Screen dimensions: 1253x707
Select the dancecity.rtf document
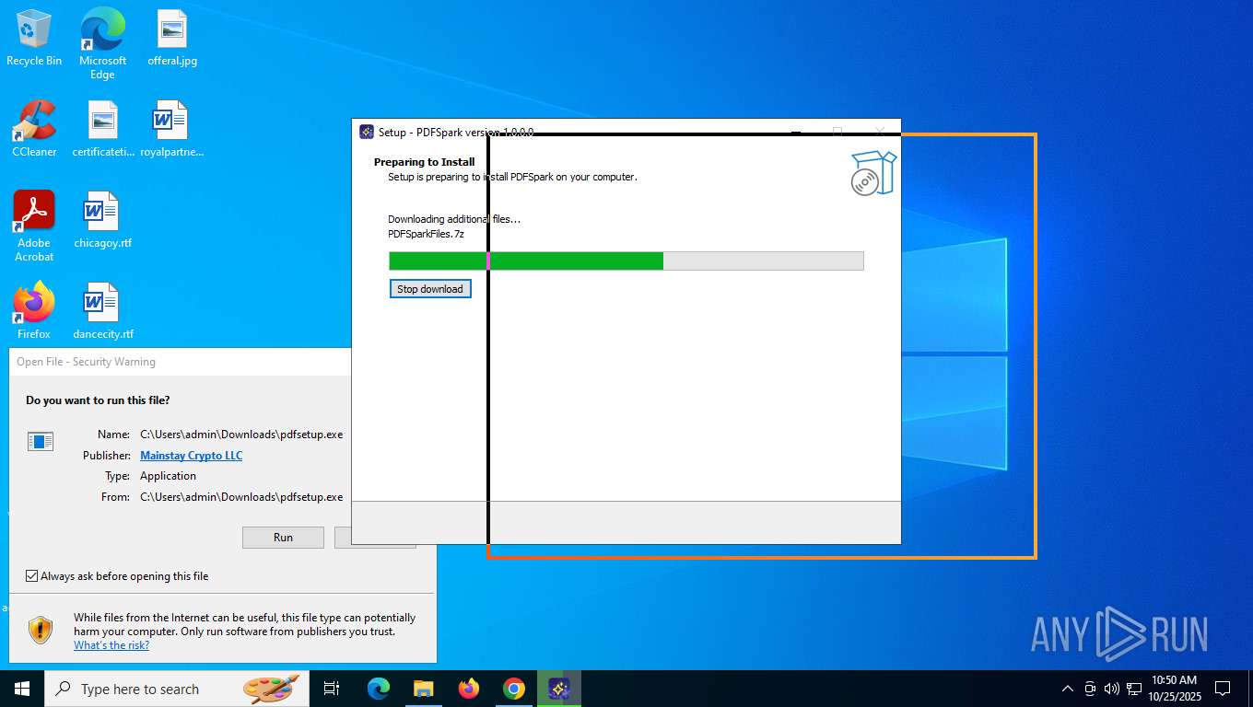102,310
